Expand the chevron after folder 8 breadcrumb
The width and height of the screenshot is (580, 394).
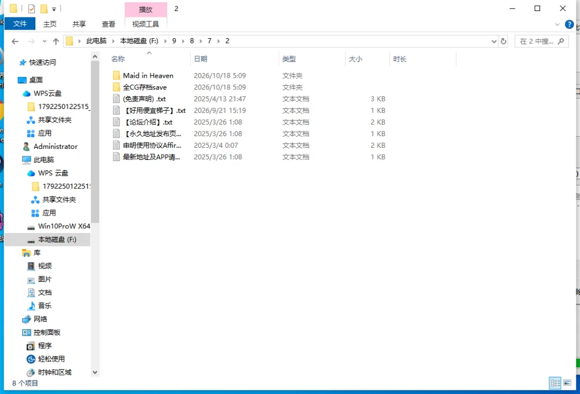click(x=201, y=41)
